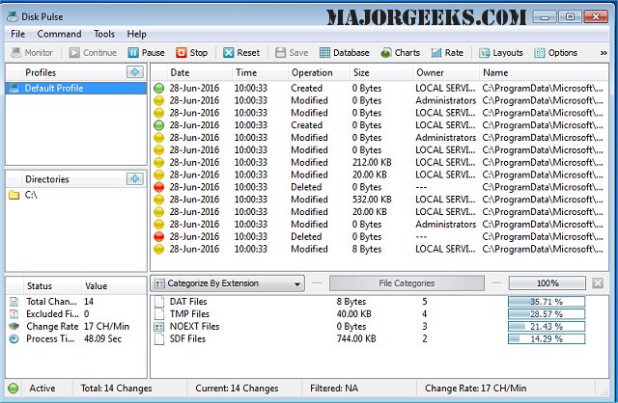
Task: Select the Modified row sized 8 Bytes
Action: pyautogui.click(x=379, y=249)
